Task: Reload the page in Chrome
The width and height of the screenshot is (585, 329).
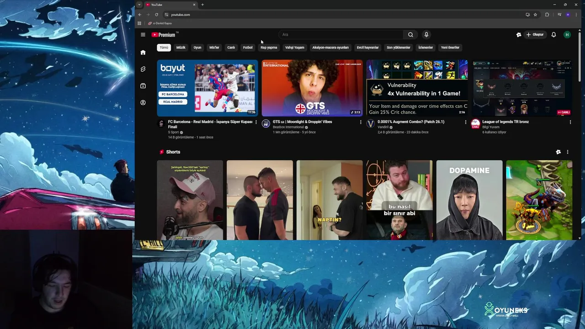Action: (x=156, y=15)
